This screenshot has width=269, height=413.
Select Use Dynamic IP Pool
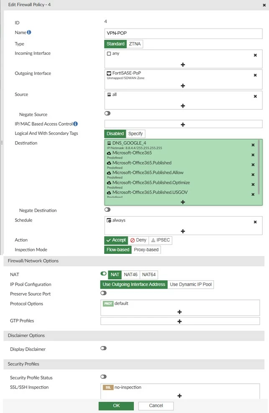coord(191,284)
